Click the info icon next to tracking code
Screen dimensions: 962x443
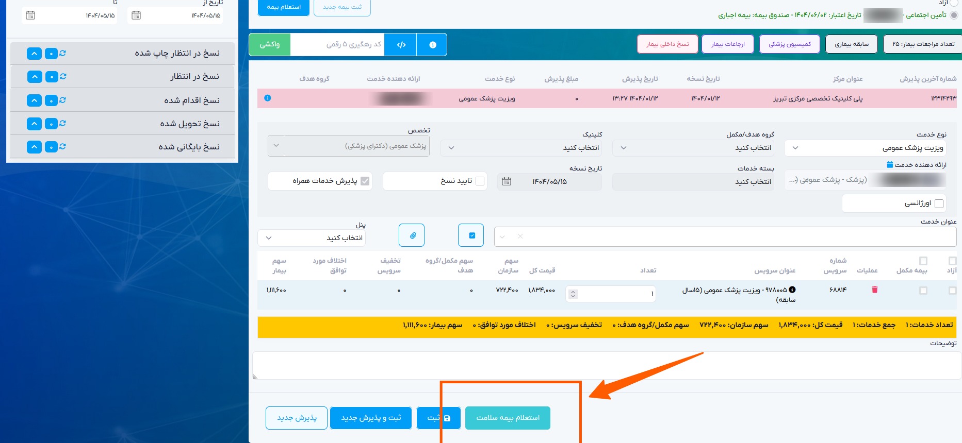point(432,45)
